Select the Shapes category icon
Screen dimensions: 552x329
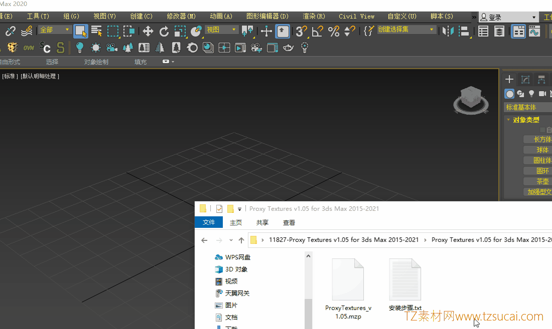[520, 94]
